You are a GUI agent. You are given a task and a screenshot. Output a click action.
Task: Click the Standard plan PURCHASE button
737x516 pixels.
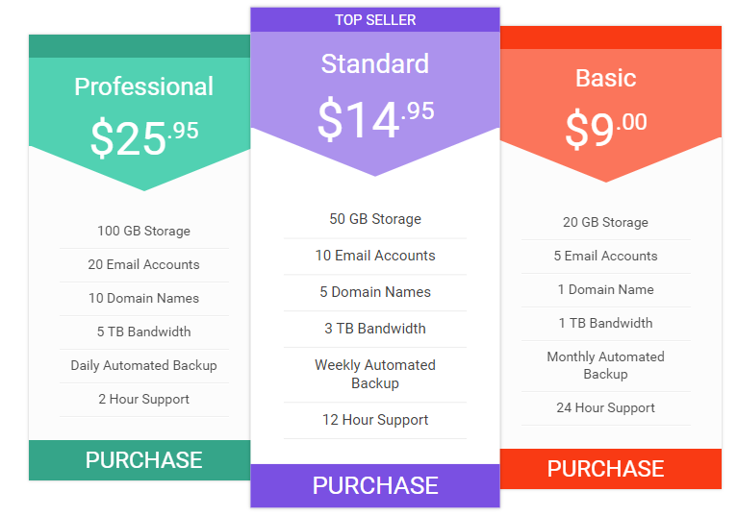coord(375,485)
